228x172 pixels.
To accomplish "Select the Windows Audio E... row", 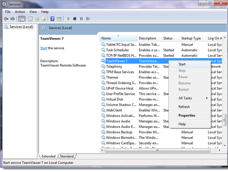I will [161, 126].
